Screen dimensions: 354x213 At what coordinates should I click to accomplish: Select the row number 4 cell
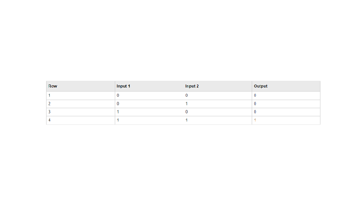(49, 120)
